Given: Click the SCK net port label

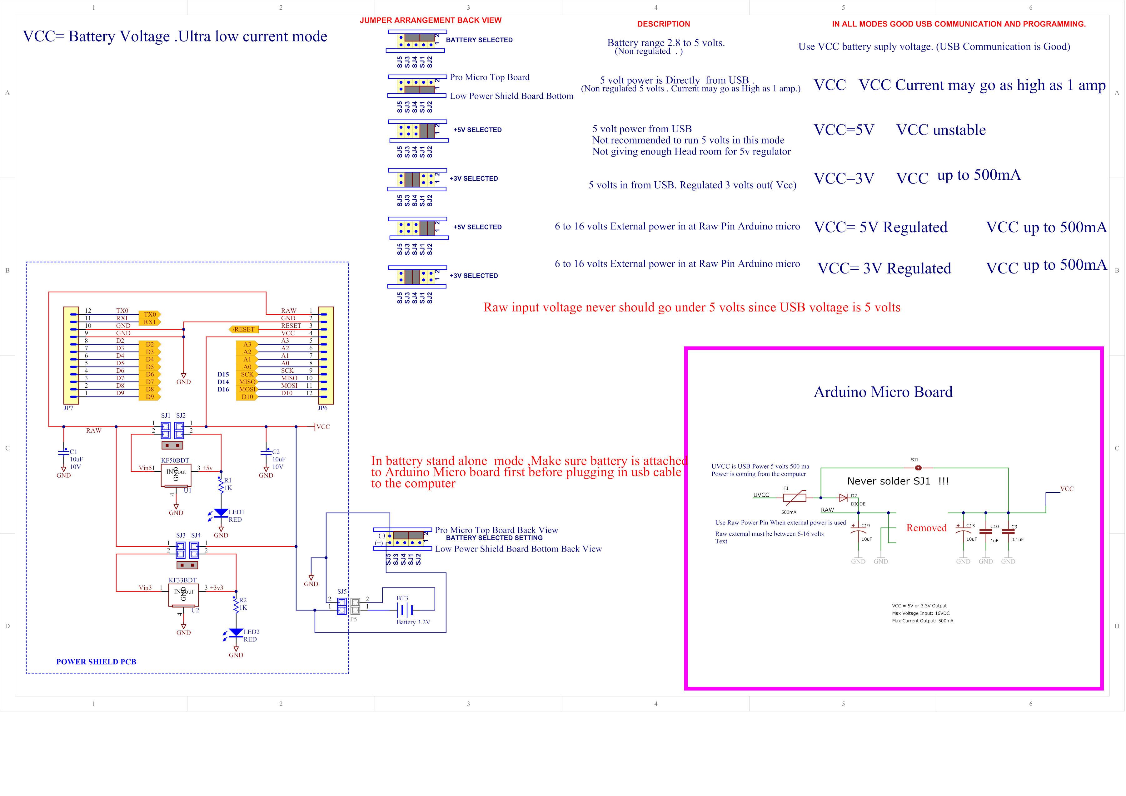Looking at the screenshot, I should [247, 375].
